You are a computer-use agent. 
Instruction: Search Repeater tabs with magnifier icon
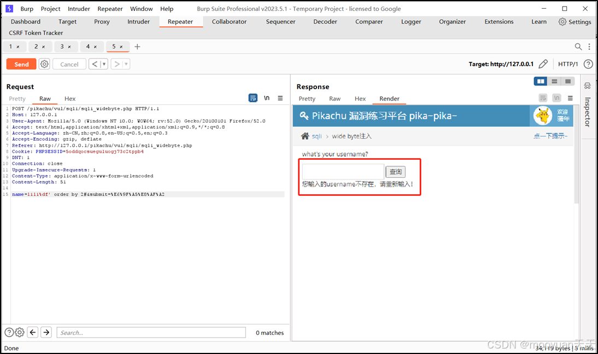(578, 47)
